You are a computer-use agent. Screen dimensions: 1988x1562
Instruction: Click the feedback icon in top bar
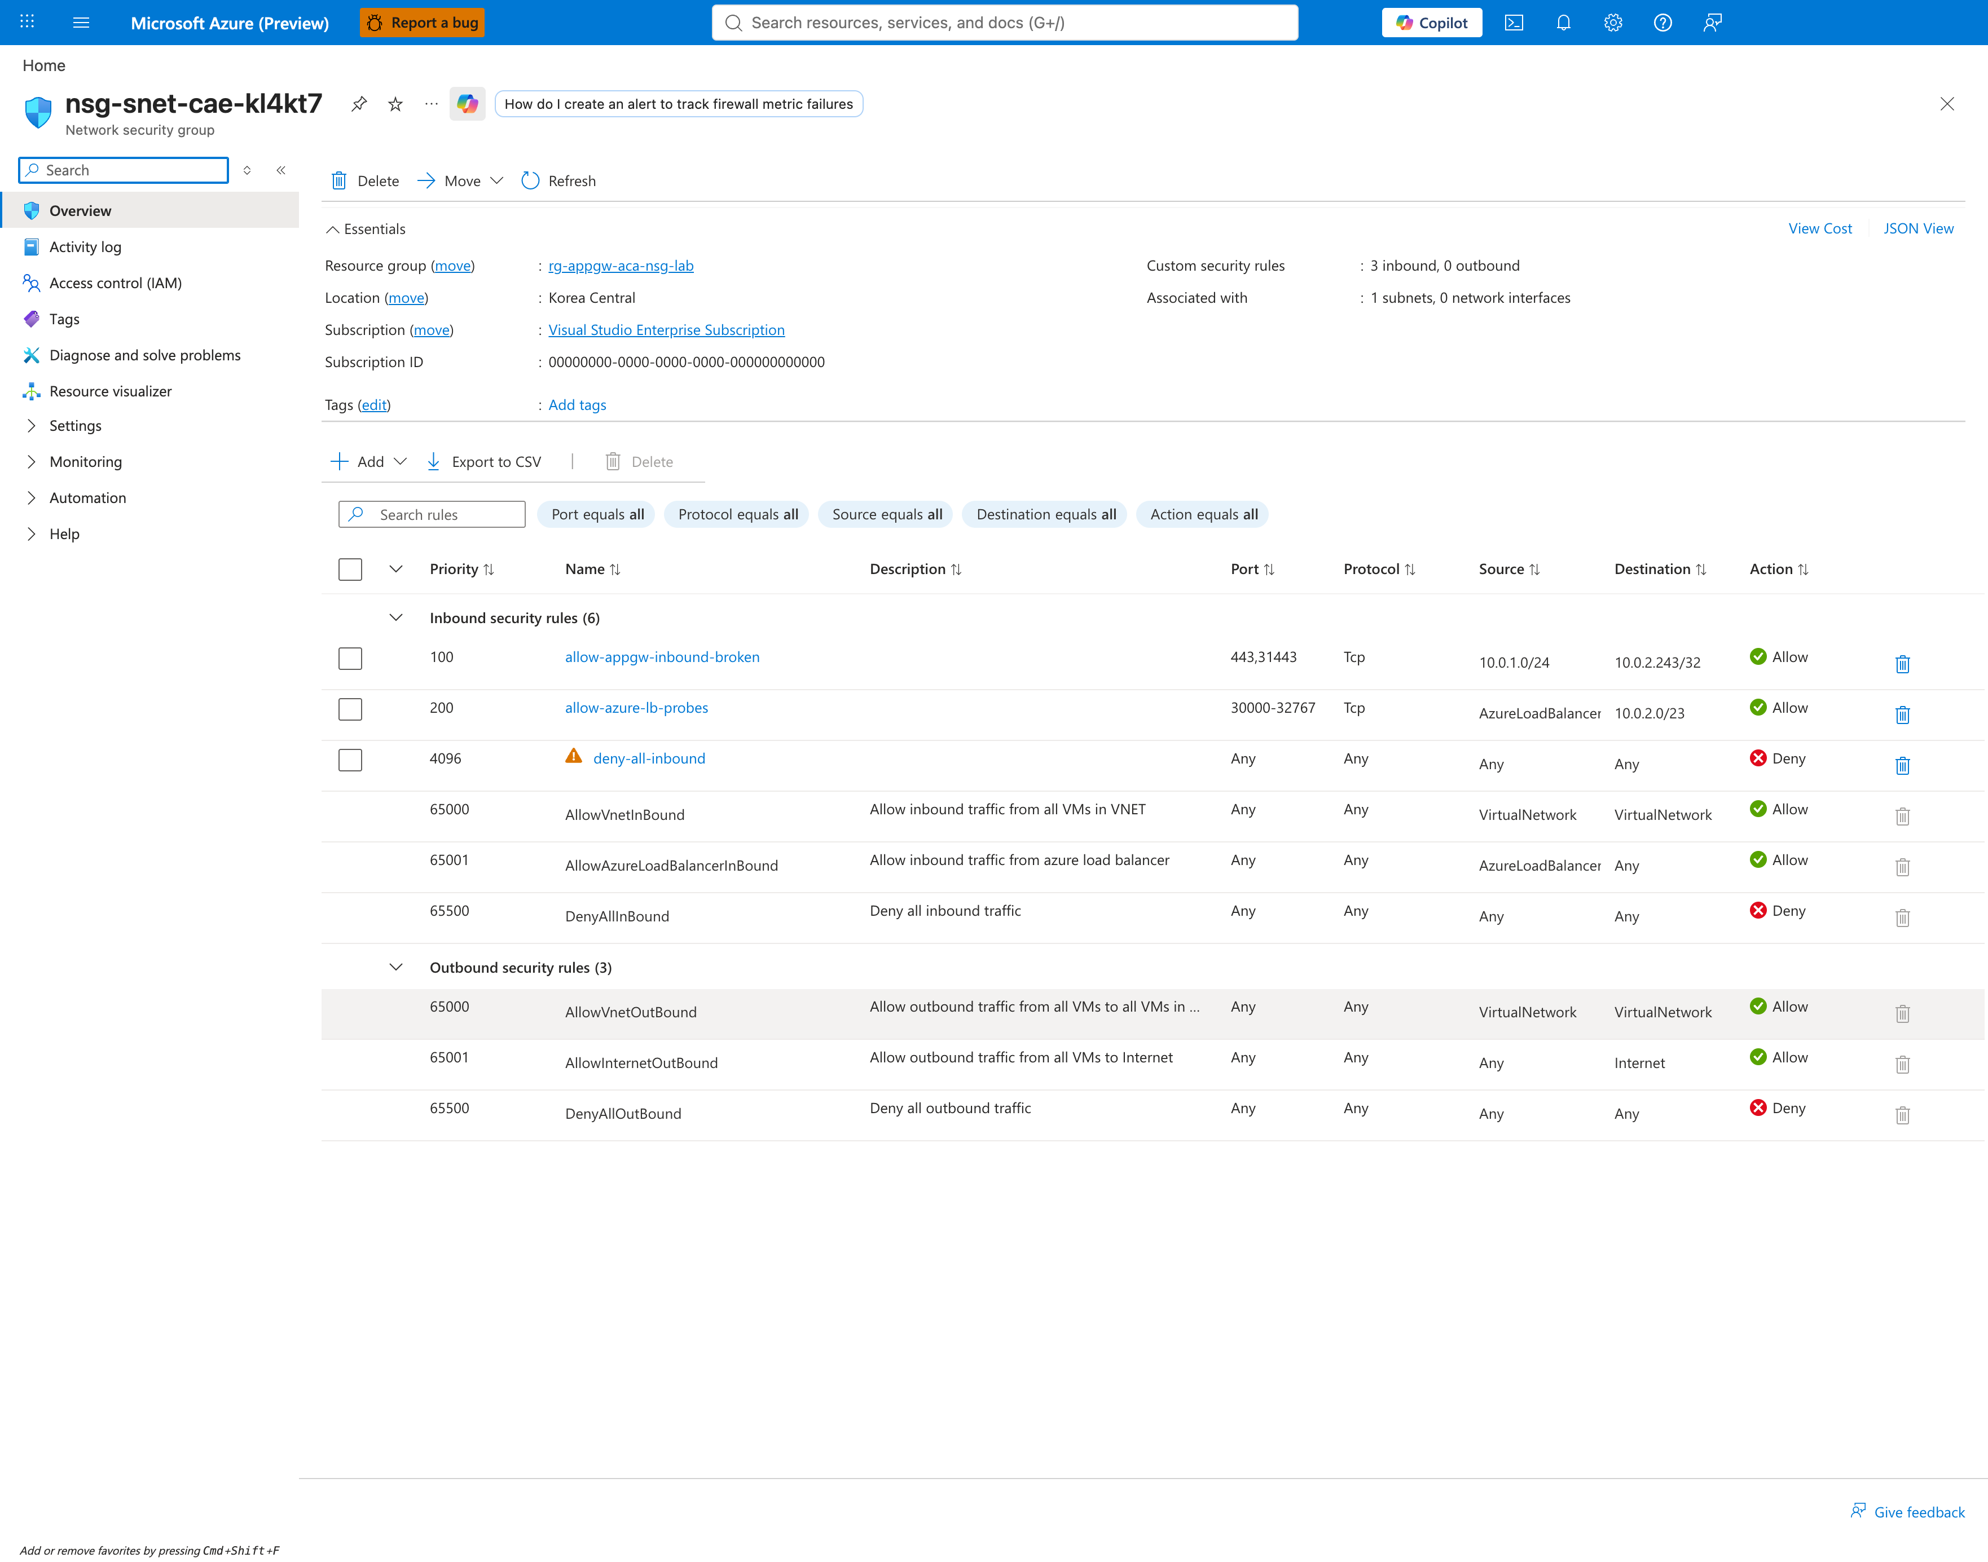tap(1713, 22)
